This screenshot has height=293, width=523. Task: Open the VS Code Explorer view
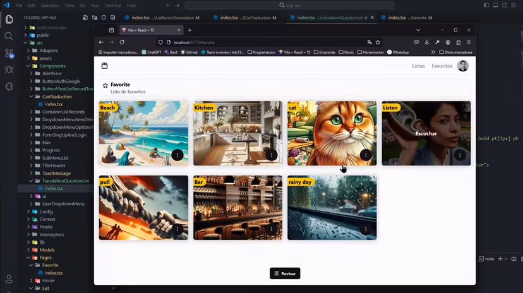pos(9,20)
